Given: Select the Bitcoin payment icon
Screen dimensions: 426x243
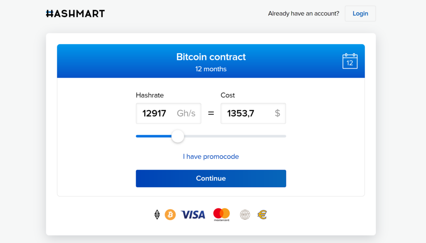Looking at the screenshot, I should 170,215.
